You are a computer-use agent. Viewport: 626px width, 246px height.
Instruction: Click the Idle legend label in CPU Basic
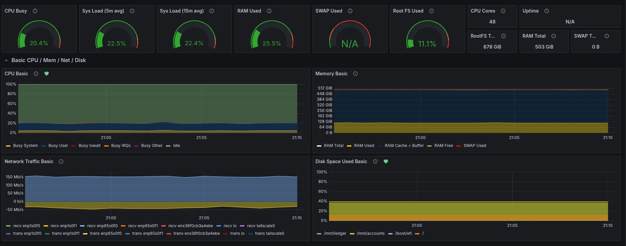(x=176, y=146)
